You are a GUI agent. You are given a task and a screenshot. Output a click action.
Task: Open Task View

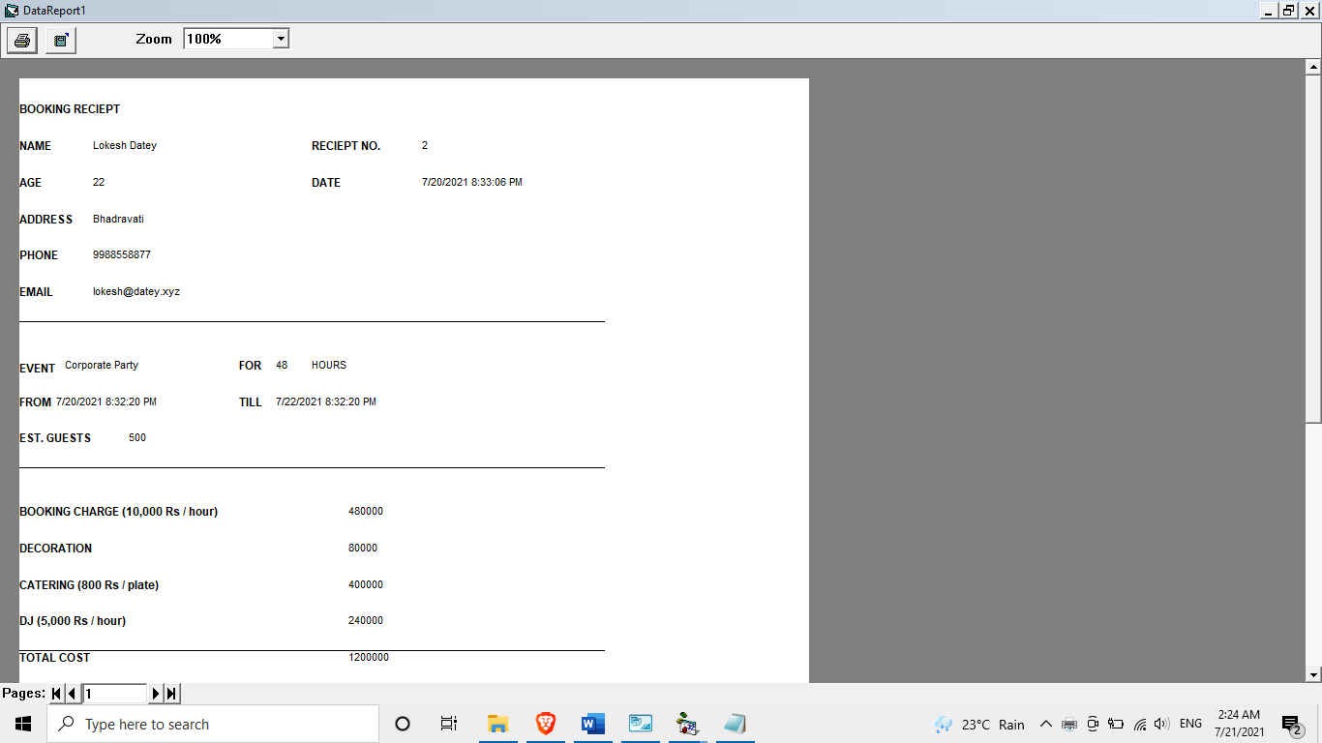tap(448, 724)
